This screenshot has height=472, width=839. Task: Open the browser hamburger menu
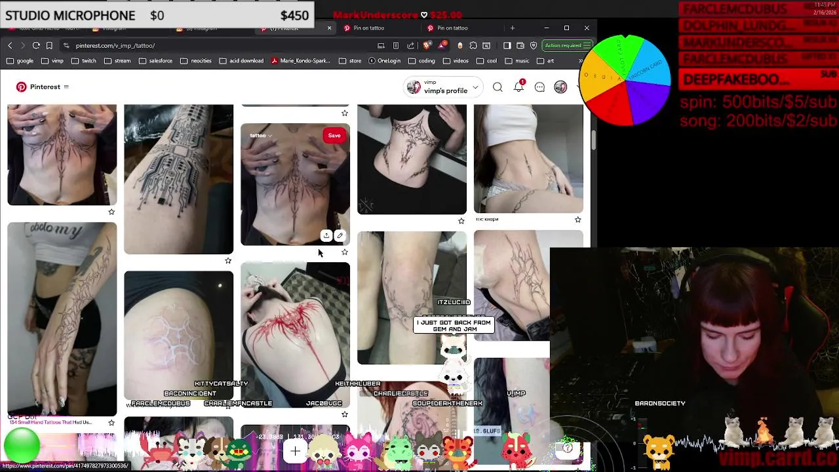[x=587, y=45]
